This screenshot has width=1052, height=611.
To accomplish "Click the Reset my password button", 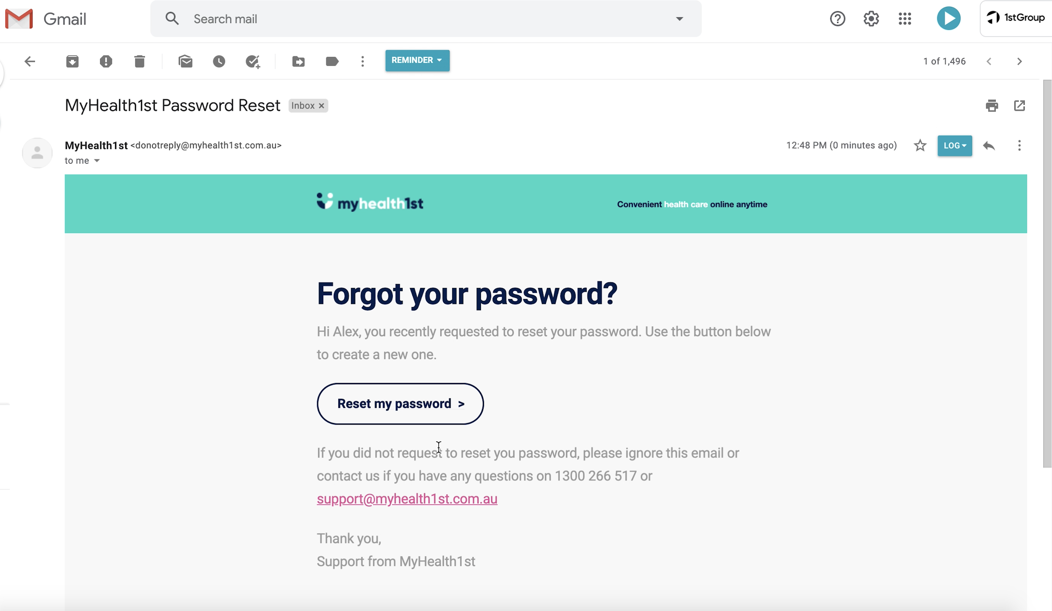I will point(400,404).
